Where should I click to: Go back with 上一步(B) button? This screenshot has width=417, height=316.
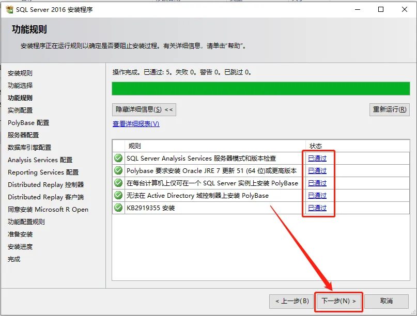click(292, 301)
